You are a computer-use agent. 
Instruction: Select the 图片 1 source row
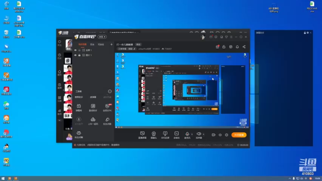coord(93,55)
